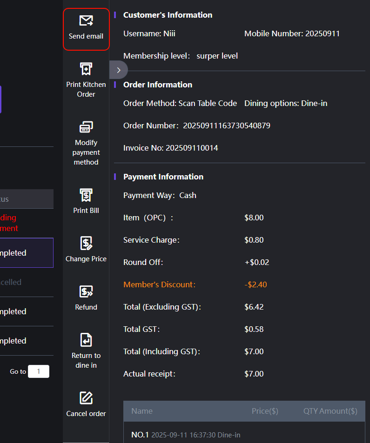Click the Price($) column header
This screenshot has height=443, width=370.
265,411
